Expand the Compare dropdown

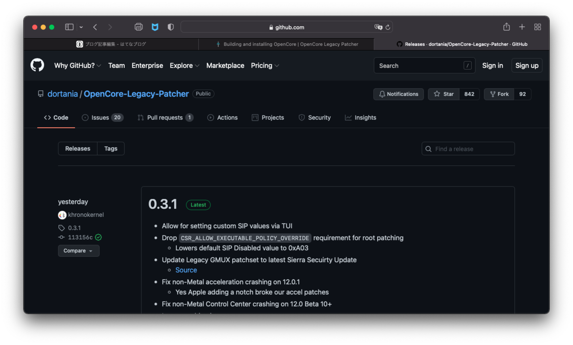(79, 251)
